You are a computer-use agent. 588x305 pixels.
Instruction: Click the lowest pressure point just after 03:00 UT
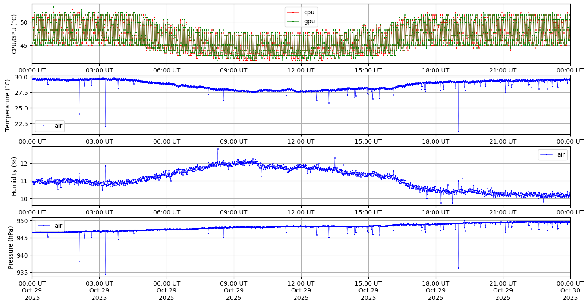click(105, 274)
